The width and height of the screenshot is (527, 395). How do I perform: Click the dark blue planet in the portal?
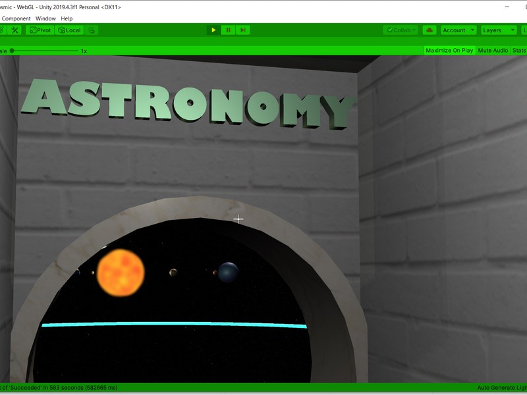[229, 273]
